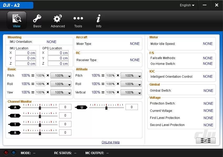Click the Protection Switch NONE value
223x157 pixels.
[x=208, y=103]
